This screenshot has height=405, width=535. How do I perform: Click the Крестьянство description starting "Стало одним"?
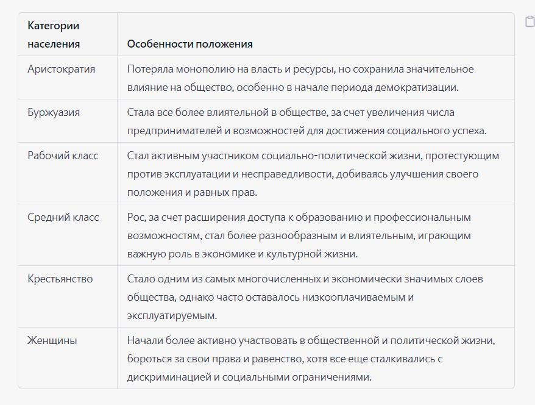[305, 297]
